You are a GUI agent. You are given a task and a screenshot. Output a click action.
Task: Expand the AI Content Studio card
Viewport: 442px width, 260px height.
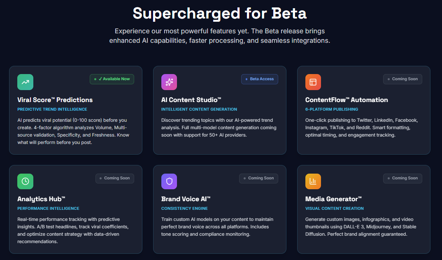pyautogui.click(x=219, y=110)
